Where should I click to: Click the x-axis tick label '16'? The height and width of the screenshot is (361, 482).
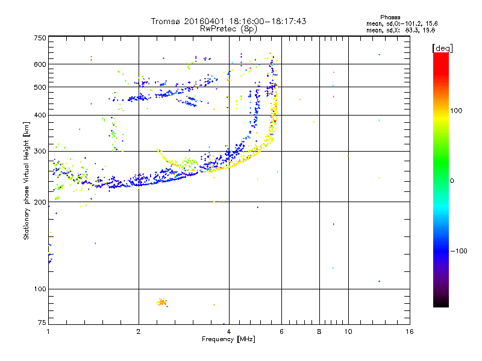[410, 332]
